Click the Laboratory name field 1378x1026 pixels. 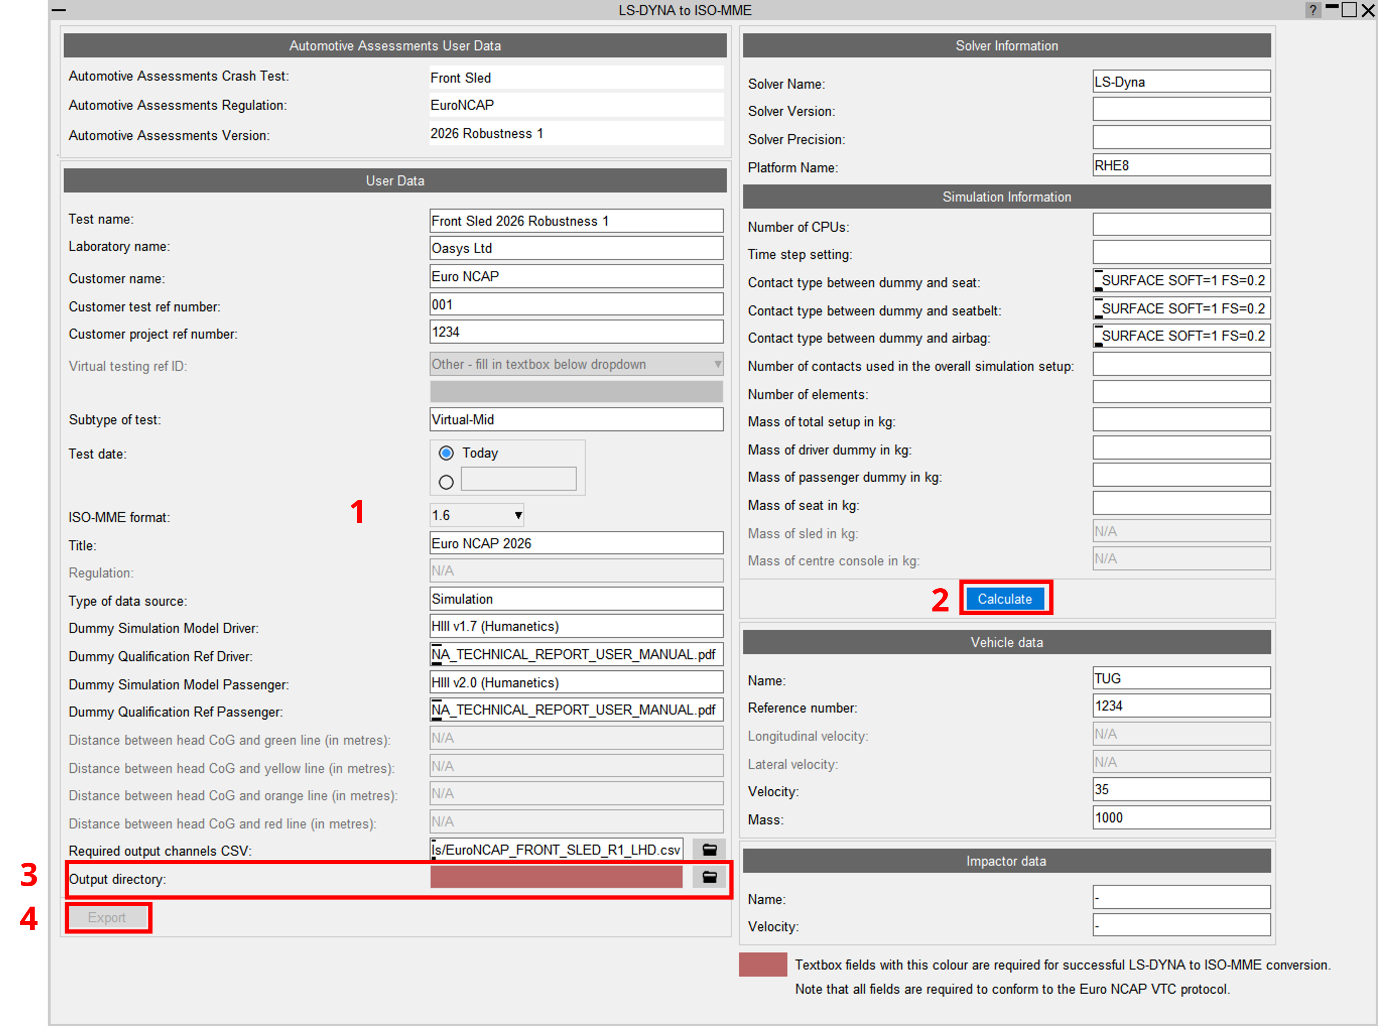pos(576,248)
